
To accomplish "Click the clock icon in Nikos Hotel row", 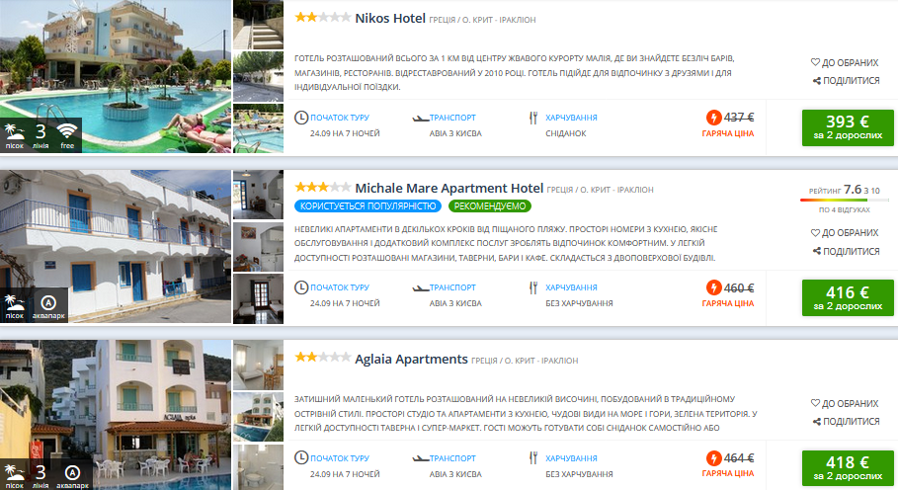I will pos(301,118).
